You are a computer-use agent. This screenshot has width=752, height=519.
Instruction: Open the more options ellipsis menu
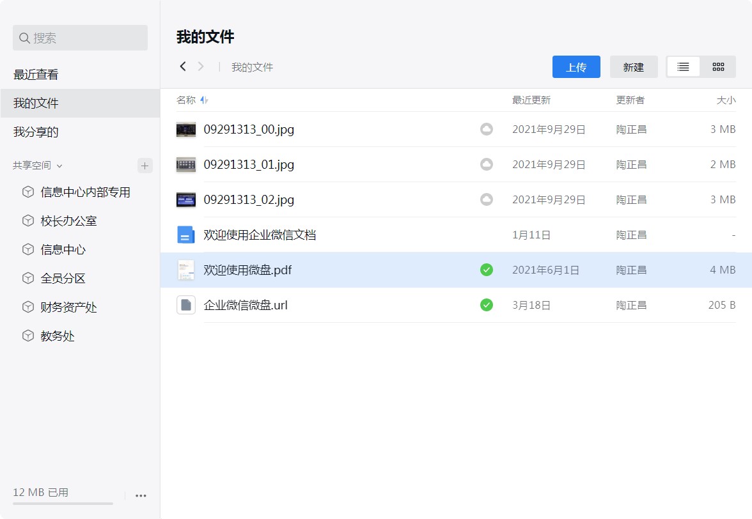(x=141, y=495)
